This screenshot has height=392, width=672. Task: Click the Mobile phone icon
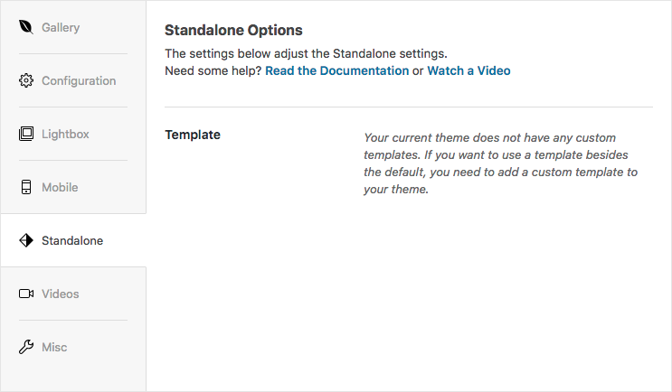[x=26, y=187]
